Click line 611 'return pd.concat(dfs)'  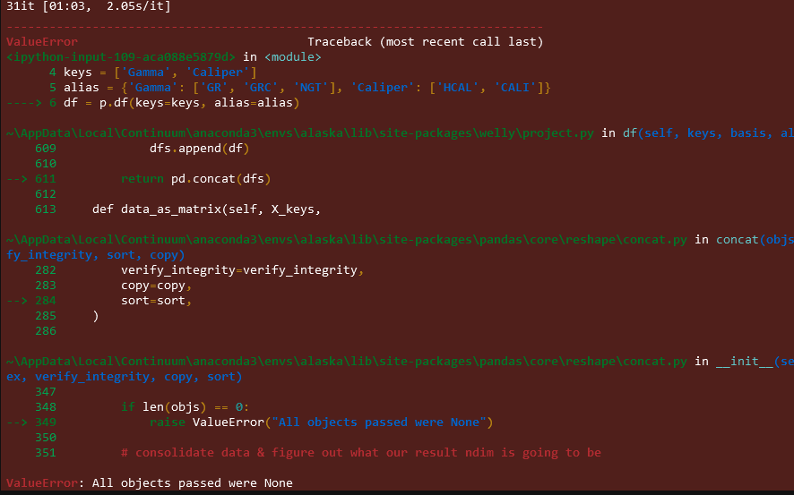pyautogui.click(x=196, y=178)
